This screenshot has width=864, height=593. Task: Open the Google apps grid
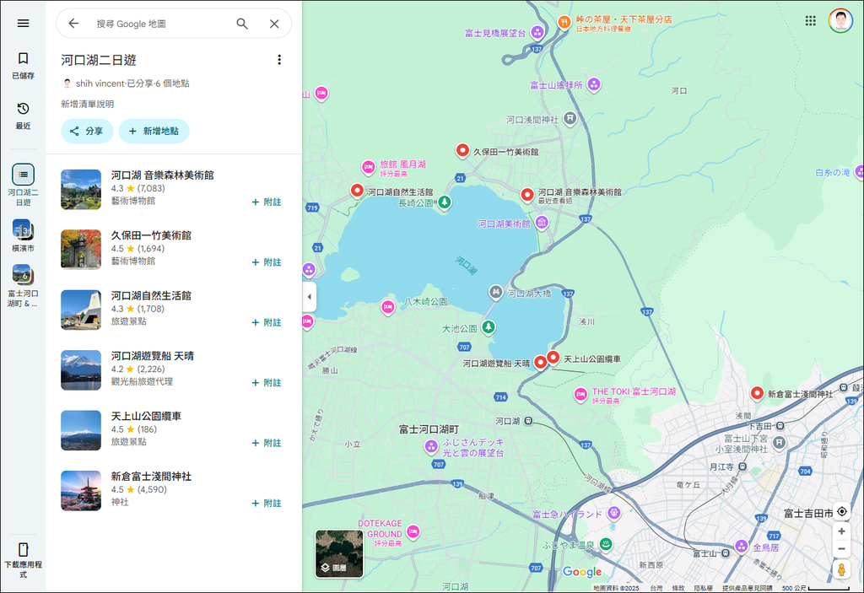pyautogui.click(x=811, y=21)
